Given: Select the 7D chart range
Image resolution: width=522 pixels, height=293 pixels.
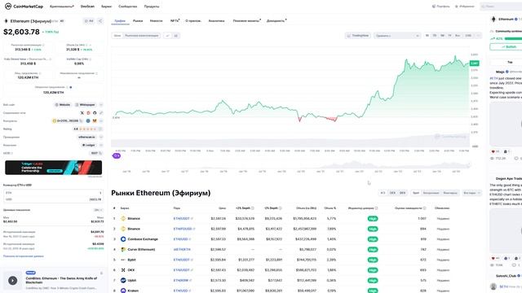Looking at the screenshot, I should click(x=435, y=36).
